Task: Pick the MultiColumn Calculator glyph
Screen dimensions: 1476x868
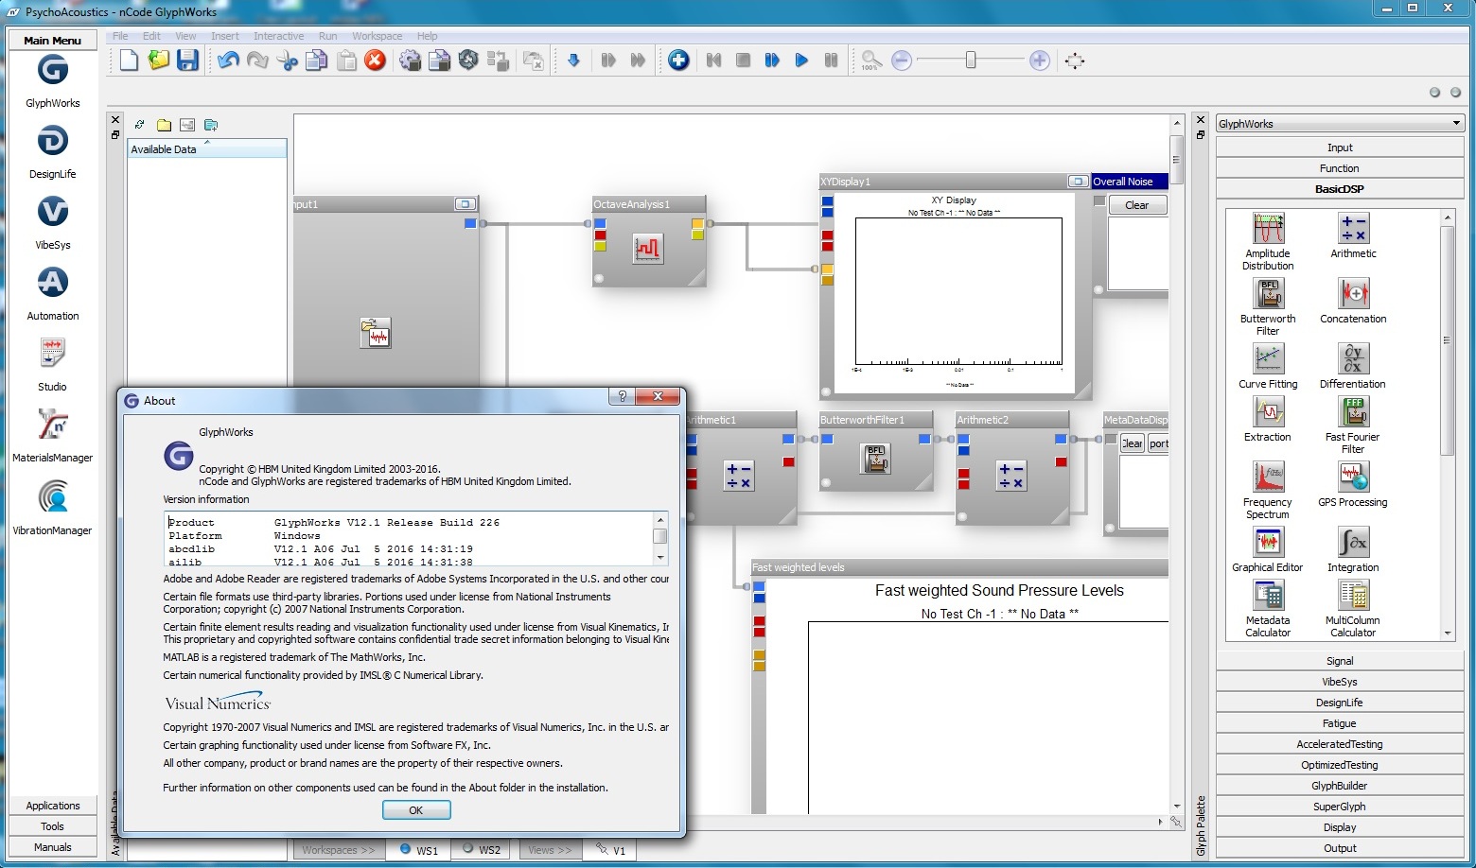Action: pyautogui.click(x=1353, y=609)
